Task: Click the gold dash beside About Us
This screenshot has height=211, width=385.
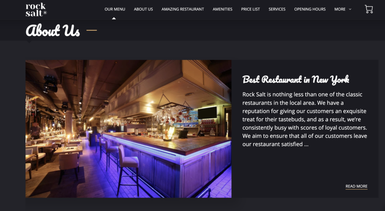Action: (92, 30)
